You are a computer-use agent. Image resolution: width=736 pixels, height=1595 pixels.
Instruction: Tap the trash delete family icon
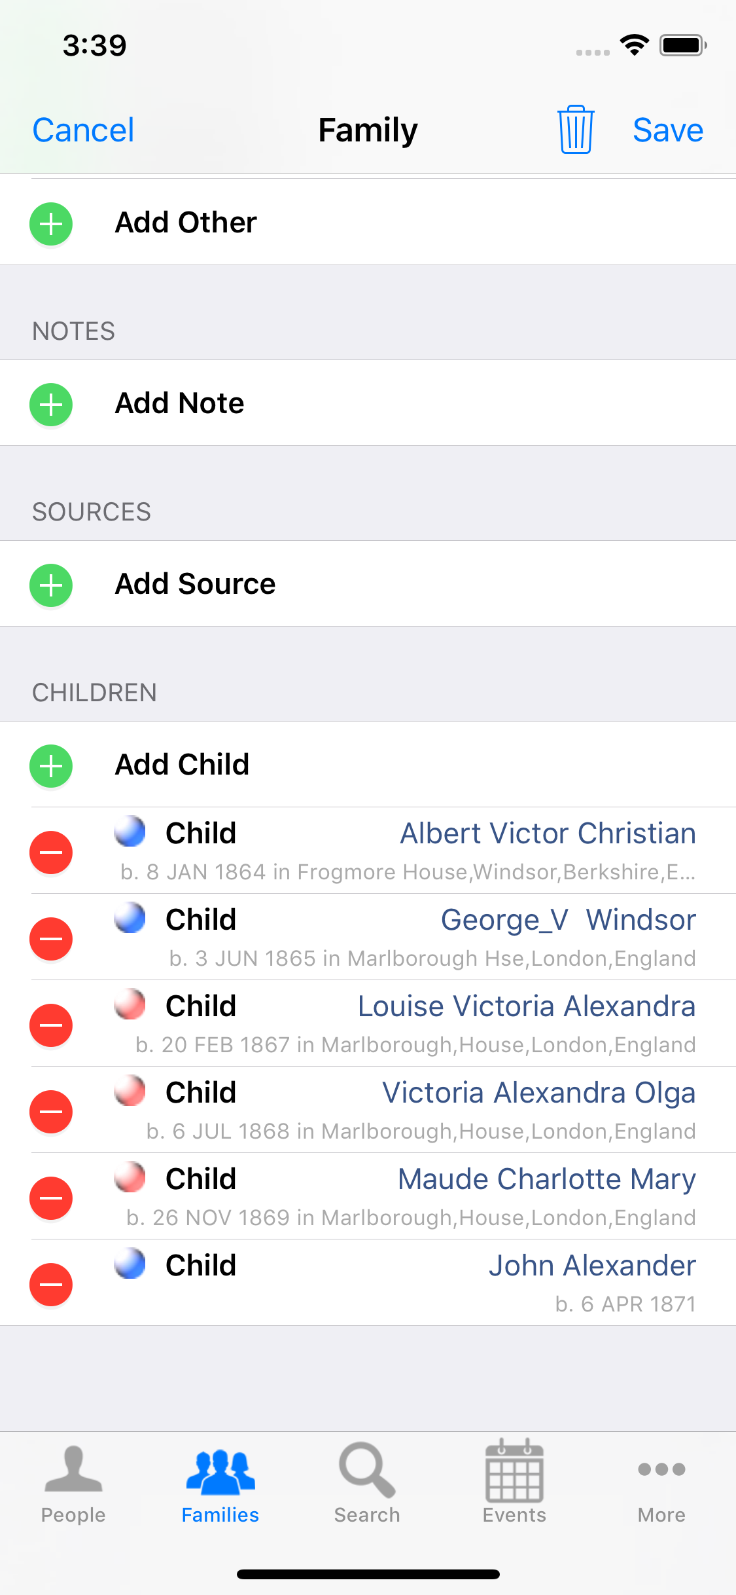[576, 130]
